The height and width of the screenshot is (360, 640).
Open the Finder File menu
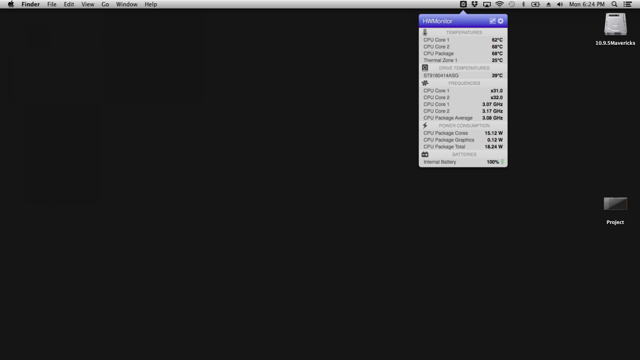point(52,4)
